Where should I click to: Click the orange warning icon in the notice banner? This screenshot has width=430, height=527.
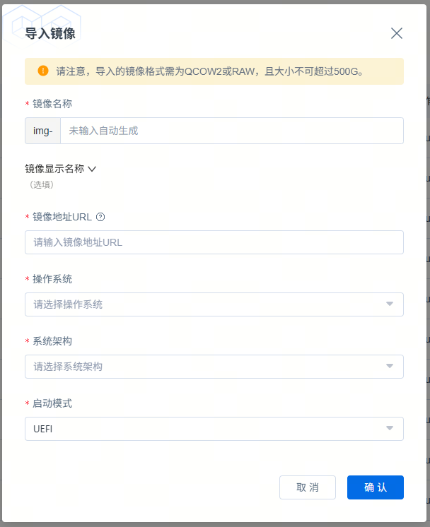(43, 71)
